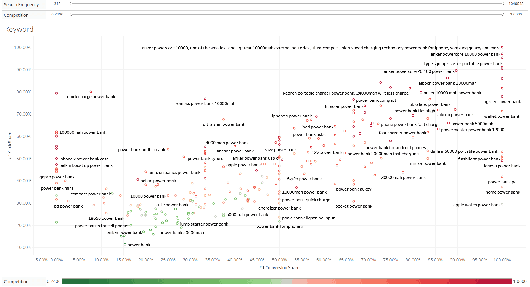The width and height of the screenshot is (530, 287).
Task: Select the "cute power bank" label
Action: (x=172, y=205)
